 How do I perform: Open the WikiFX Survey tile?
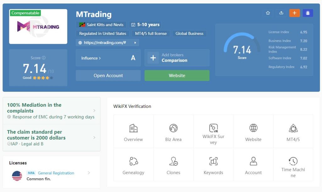click(214, 131)
